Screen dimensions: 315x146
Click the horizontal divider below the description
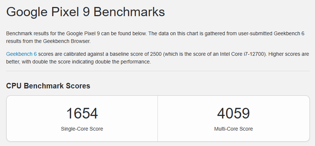pos(158,71)
